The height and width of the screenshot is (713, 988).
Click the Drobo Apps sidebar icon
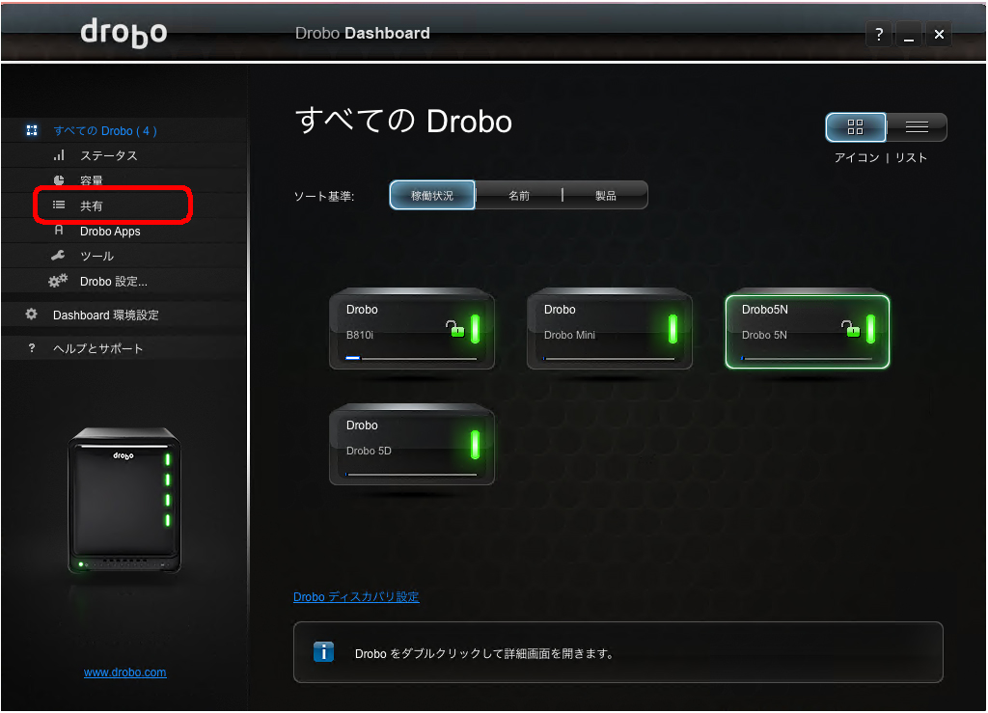pyautogui.click(x=59, y=231)
